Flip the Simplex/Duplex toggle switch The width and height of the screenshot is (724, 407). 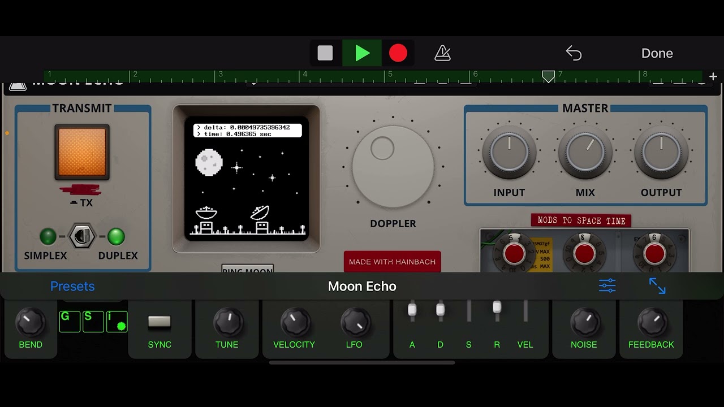81,236
